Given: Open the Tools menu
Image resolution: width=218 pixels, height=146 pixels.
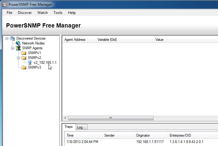Looking at the screenshot, I should pyautogui.click(x=58, y=13).
